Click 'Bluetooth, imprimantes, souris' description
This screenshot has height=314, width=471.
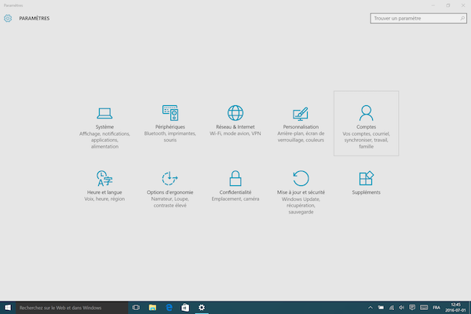(x=170, y=137)
